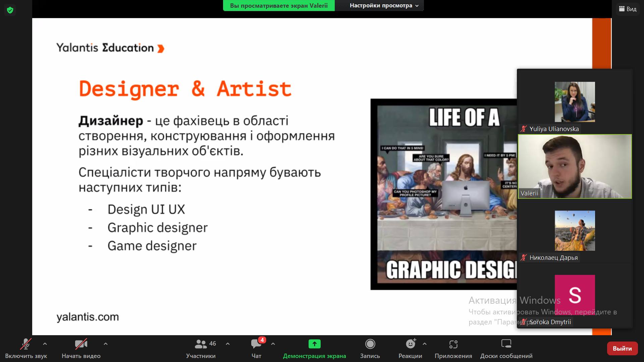The height and width of the screenshot is (362, 644).
Task: Open the Участники participants panel
Action: click(201, 349)
